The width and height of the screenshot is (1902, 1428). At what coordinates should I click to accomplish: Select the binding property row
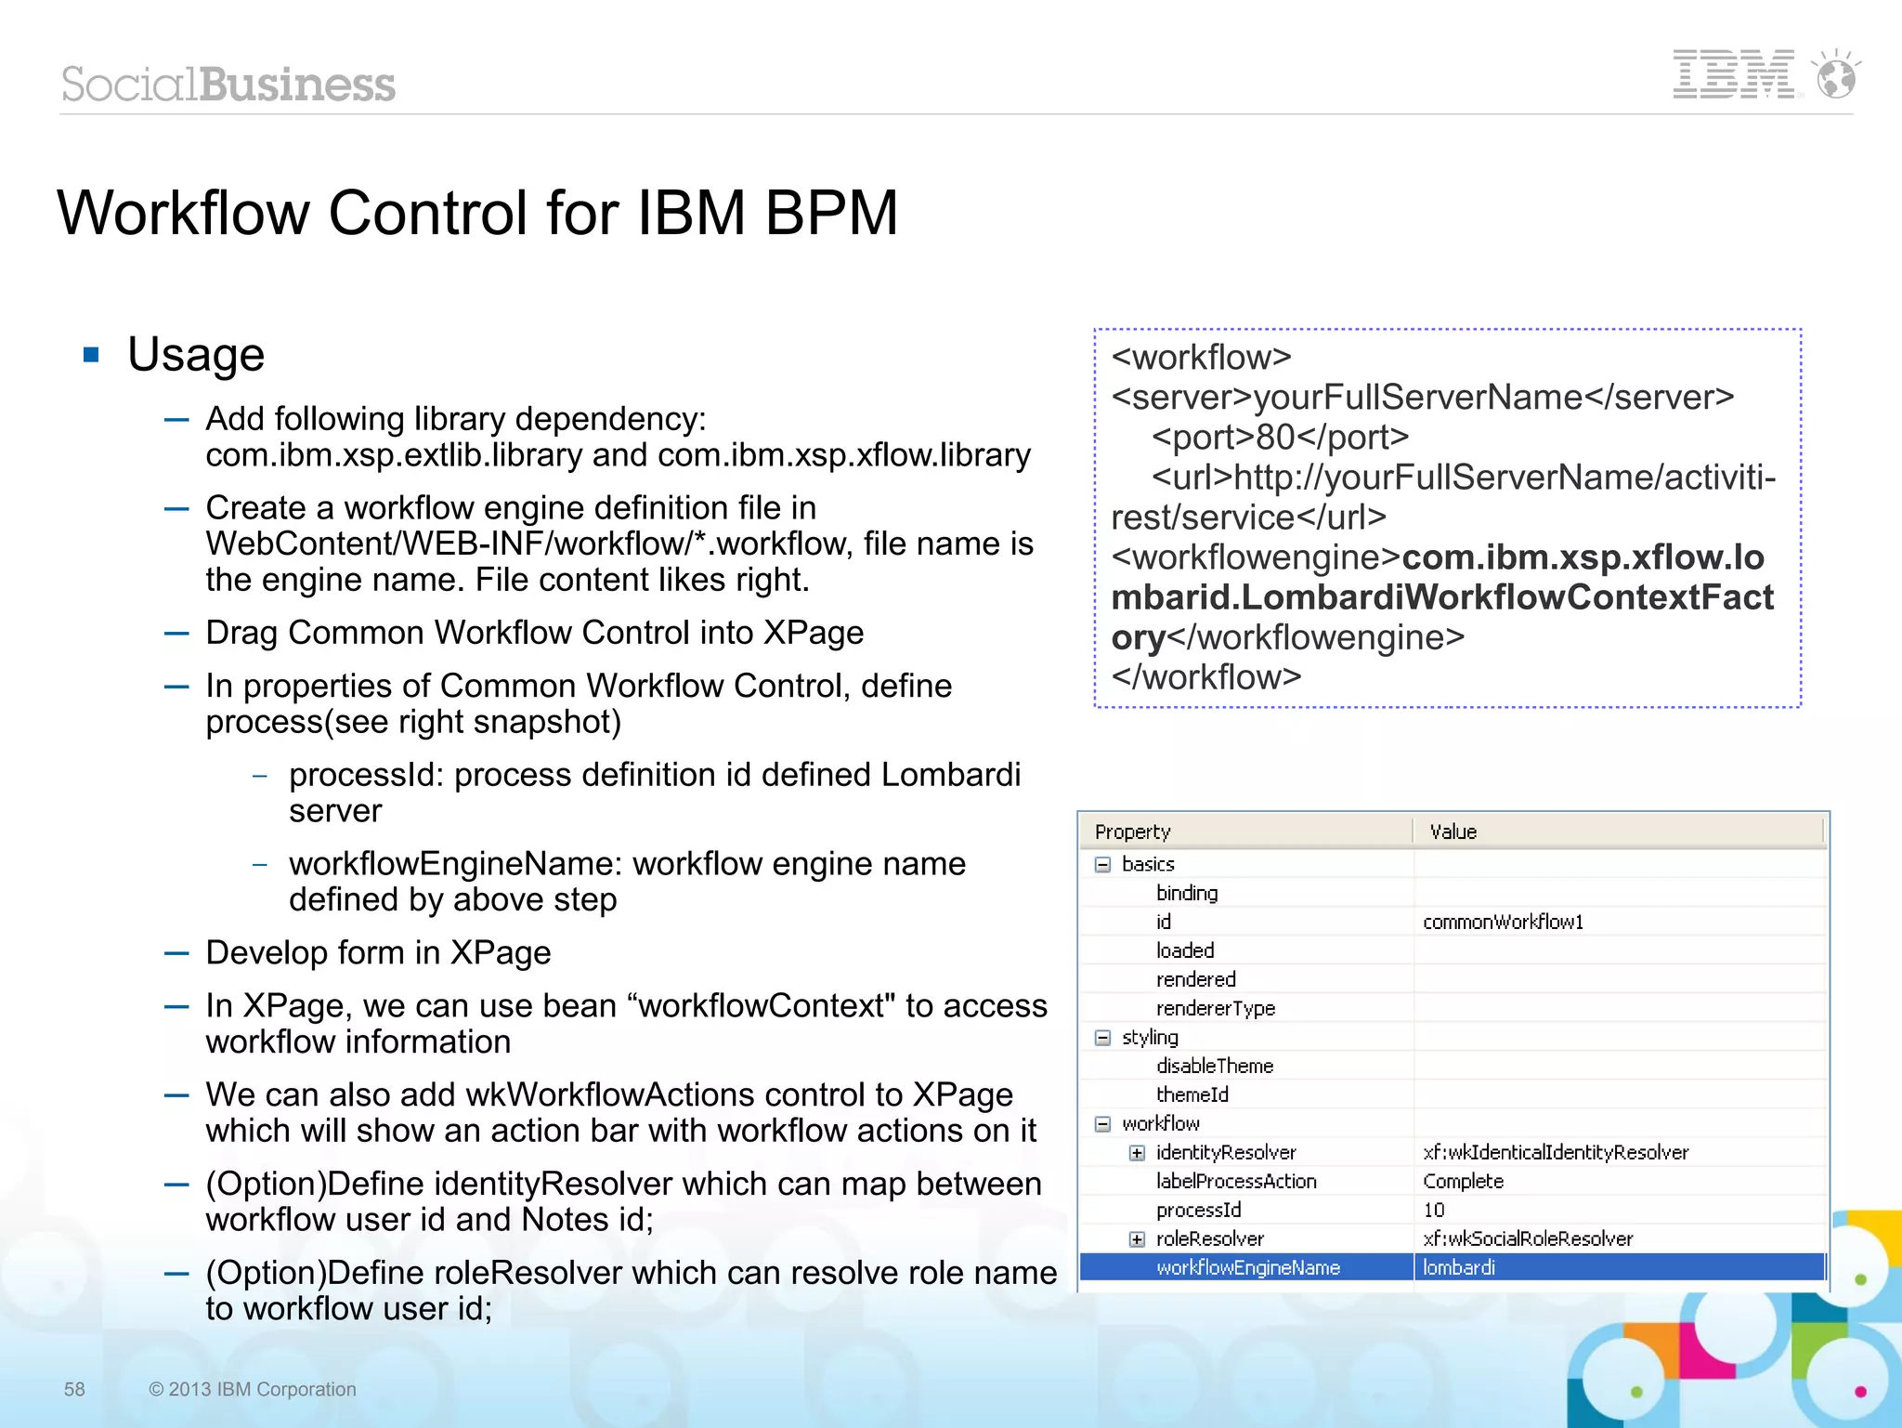1453,893
